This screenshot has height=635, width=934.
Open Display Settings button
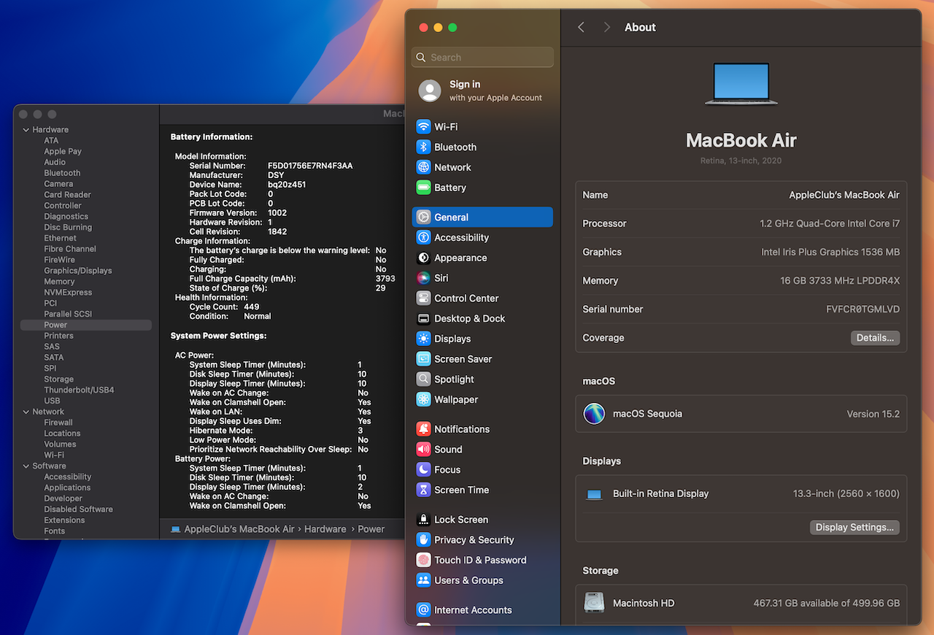[x=854, y=527]
